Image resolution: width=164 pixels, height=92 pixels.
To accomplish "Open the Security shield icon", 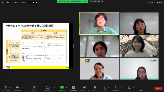I will (x=34, y=87).
